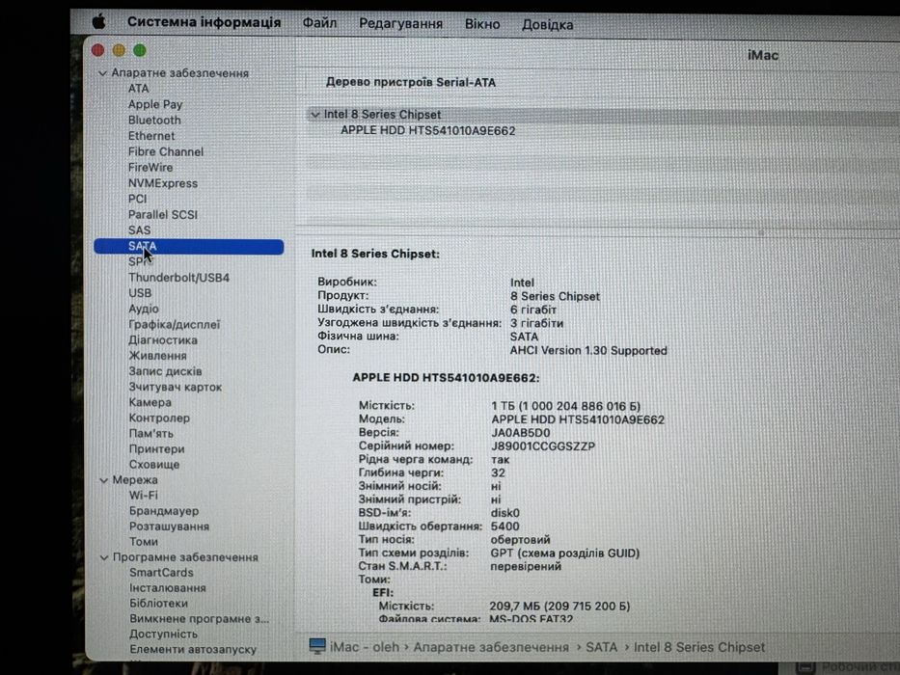Viewport: 900px width, 675px height.
Task: Select Запис дисків in the sidebar
Action: (165, 371)
